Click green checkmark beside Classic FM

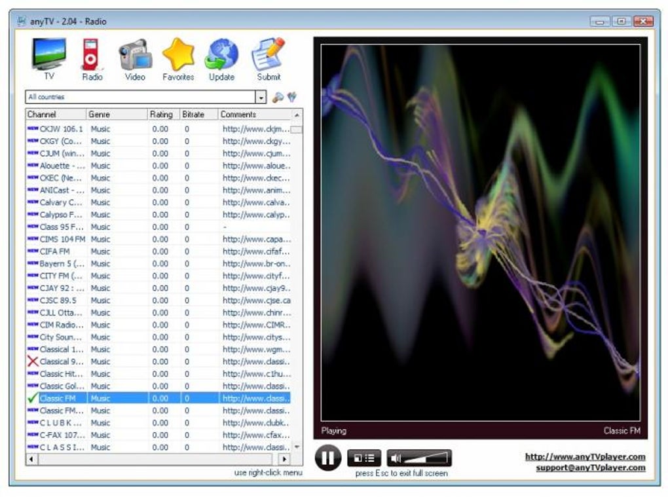(32, 398)
